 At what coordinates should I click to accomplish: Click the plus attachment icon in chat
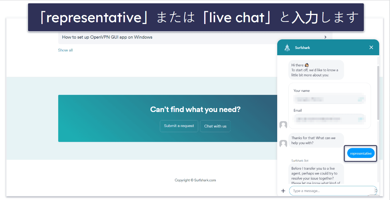pyautogui.click(x=283, y=191)
